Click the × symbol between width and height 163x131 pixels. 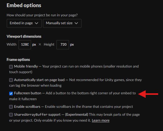click(40, 44)
